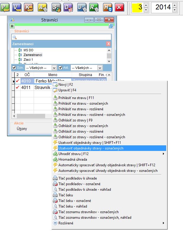Screen dimensions: 183x232
Task: Click the yellow A toolbar icon
Action: point(43,7)
